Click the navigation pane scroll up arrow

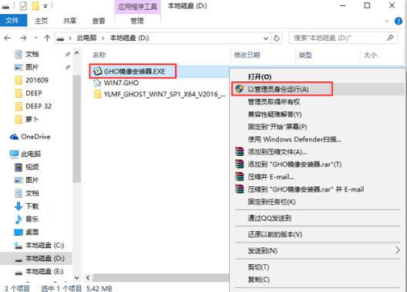[x=77, y=53]
